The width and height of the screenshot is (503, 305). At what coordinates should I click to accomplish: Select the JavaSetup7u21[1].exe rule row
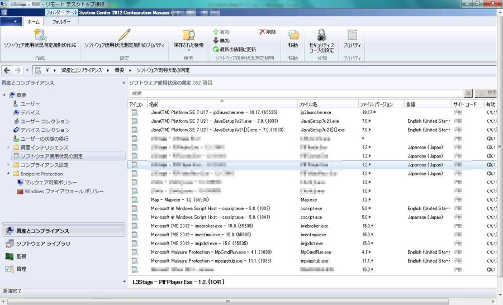click(x=312, y=130)
